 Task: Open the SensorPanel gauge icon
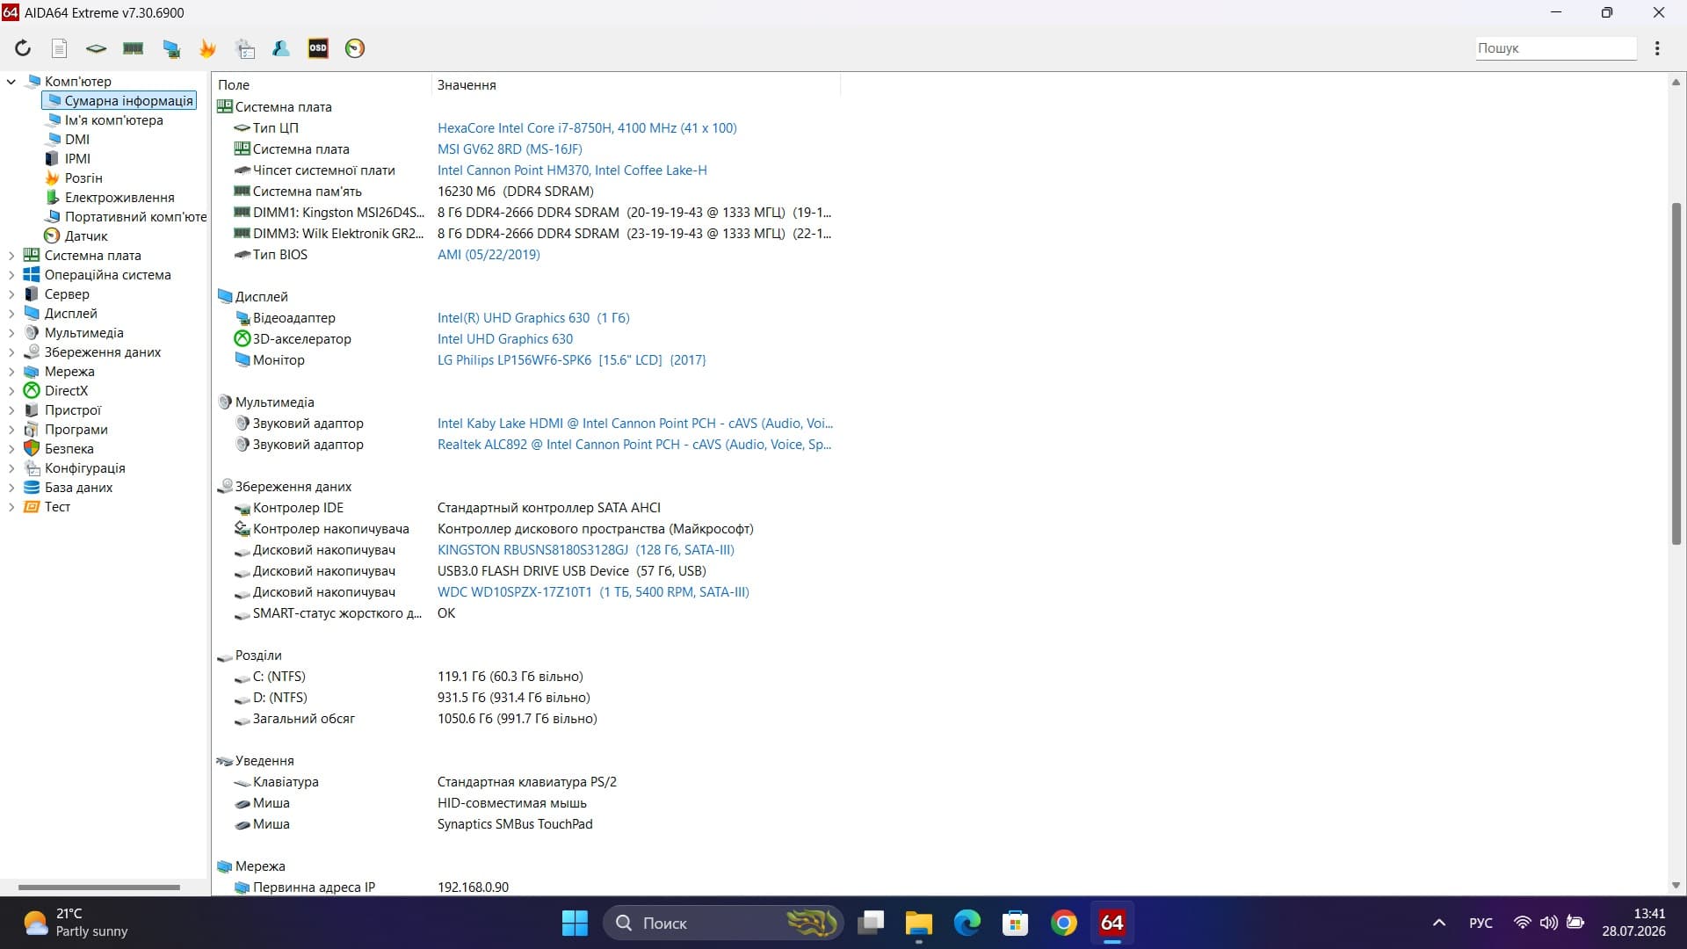click(x=355, y=48)
